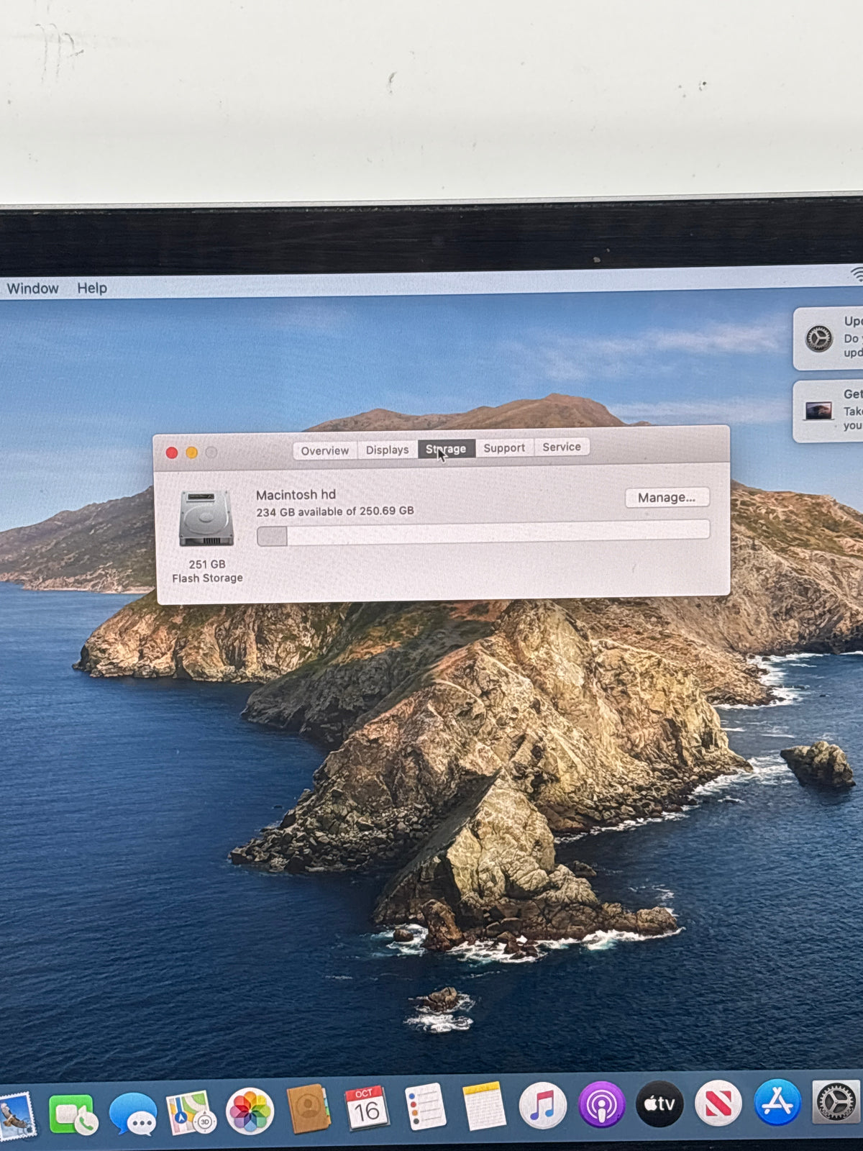Open Contacts from the Dock

pyautogui.click(x=309, y=1109)
